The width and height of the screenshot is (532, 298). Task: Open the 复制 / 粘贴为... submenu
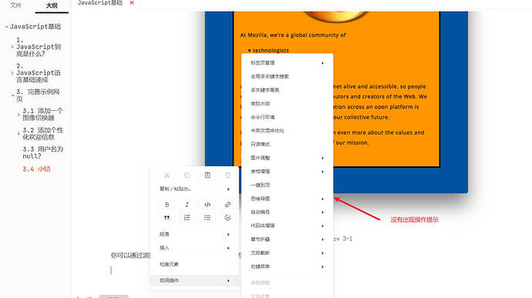194,189
